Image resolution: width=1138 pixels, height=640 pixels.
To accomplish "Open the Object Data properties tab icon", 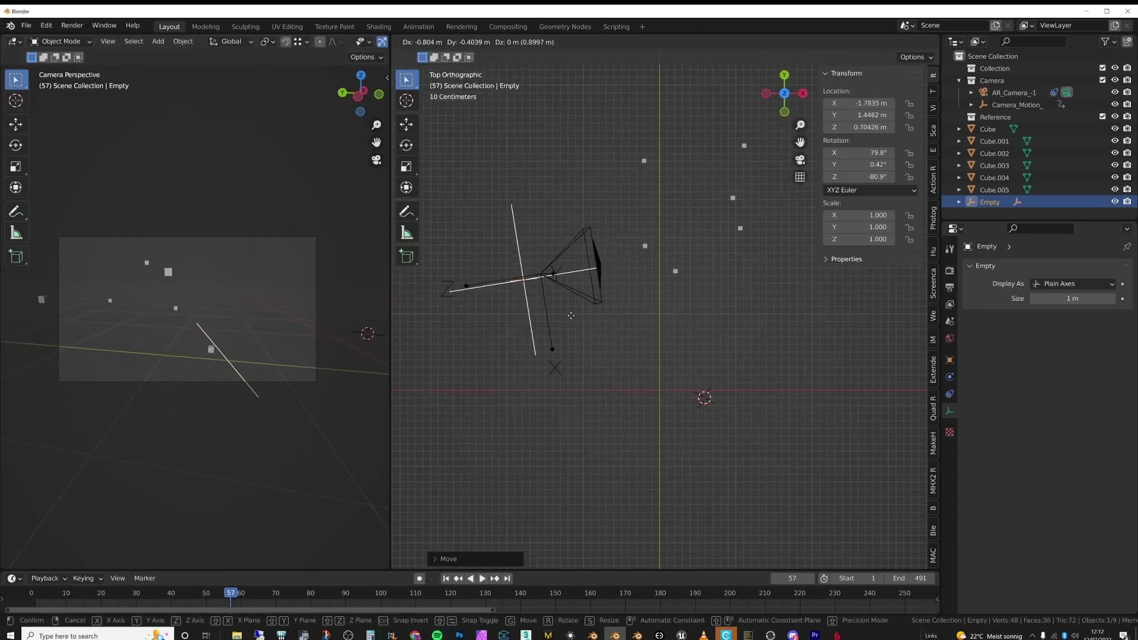I will (x=950, y=411).
